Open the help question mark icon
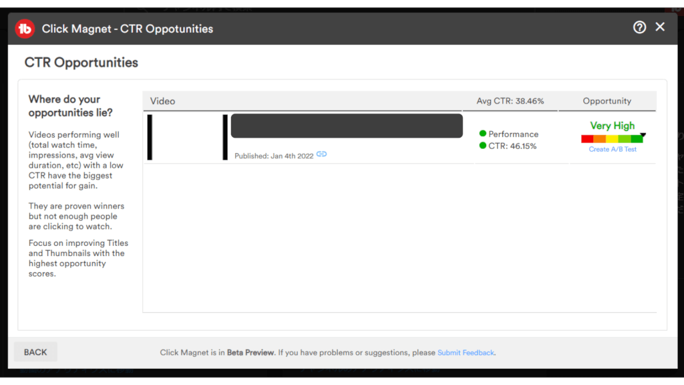 [639, 27]
